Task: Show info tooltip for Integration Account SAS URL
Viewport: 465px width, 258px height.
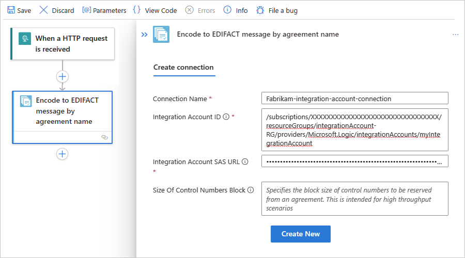Action: (245, 162)
